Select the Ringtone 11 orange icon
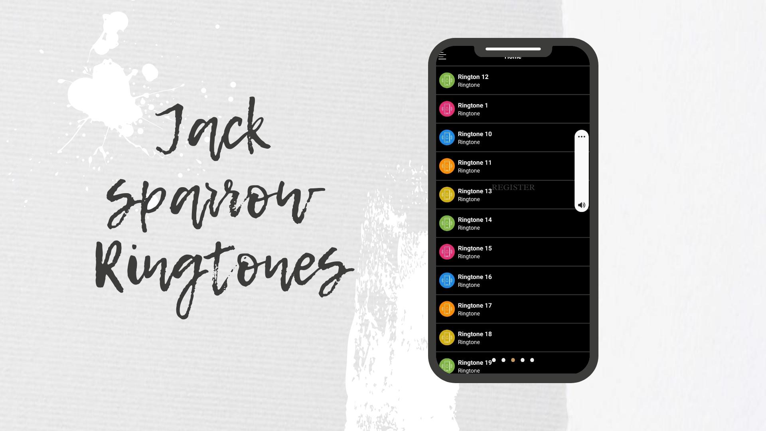The image size is (766, 431). coord(447,166)
